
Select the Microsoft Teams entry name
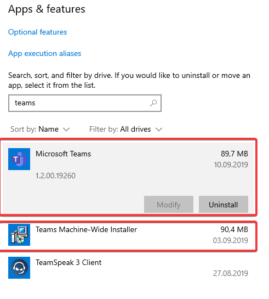(63, 154)
